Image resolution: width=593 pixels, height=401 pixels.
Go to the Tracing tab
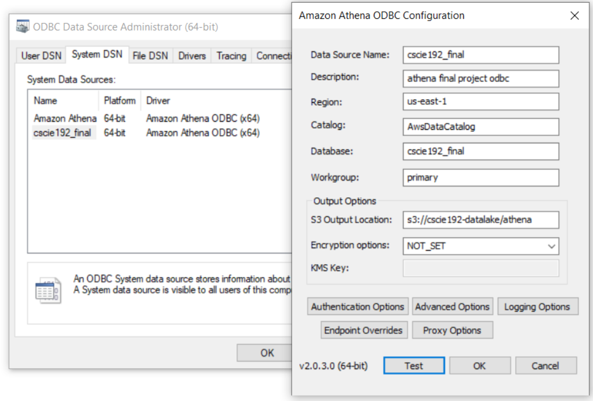click(231, 56)
